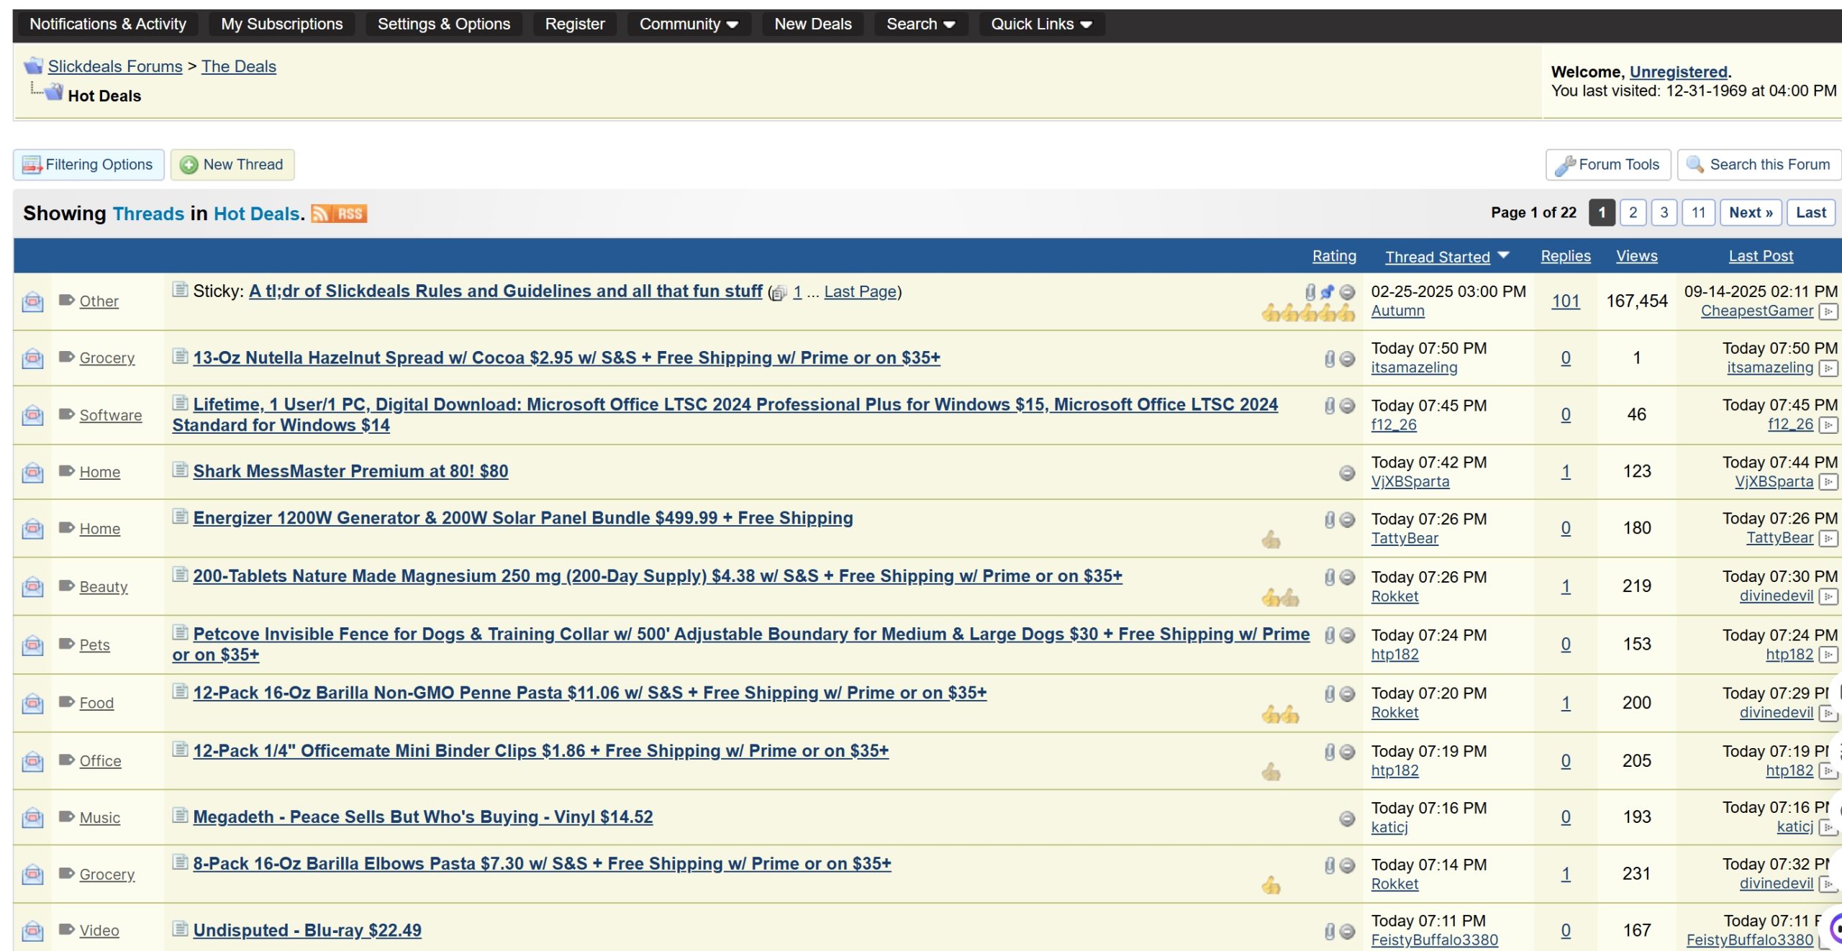Click the multi-page icon after the sticky title
The width and height of the screenshot is (1842, 951).
(x=779, y=293)
